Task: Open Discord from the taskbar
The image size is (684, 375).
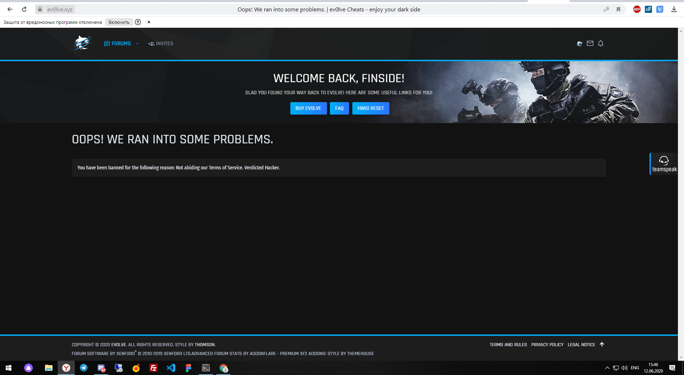Action: click(101, 368)
